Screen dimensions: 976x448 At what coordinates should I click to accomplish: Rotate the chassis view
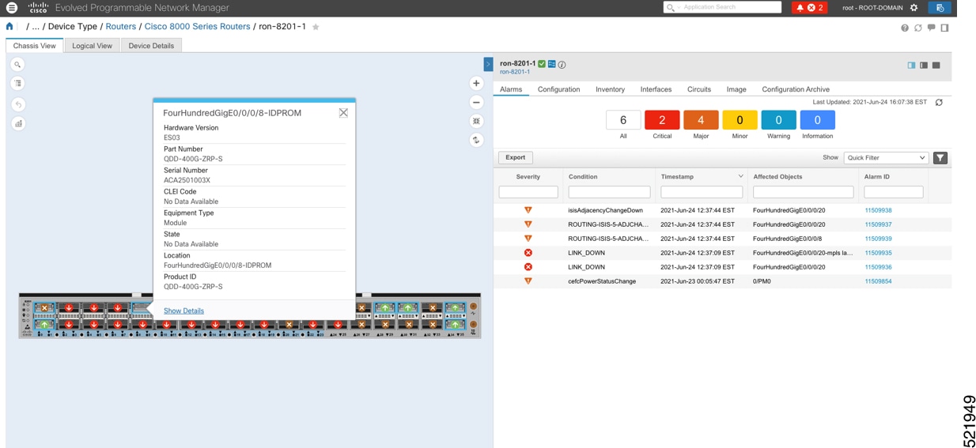point(476,141)
